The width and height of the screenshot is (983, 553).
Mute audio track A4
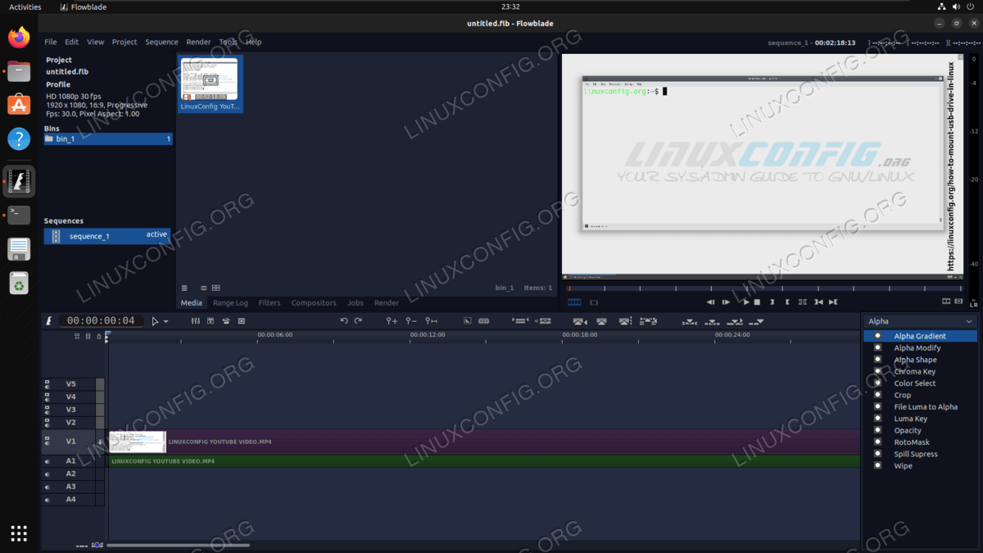click(47, 500)
